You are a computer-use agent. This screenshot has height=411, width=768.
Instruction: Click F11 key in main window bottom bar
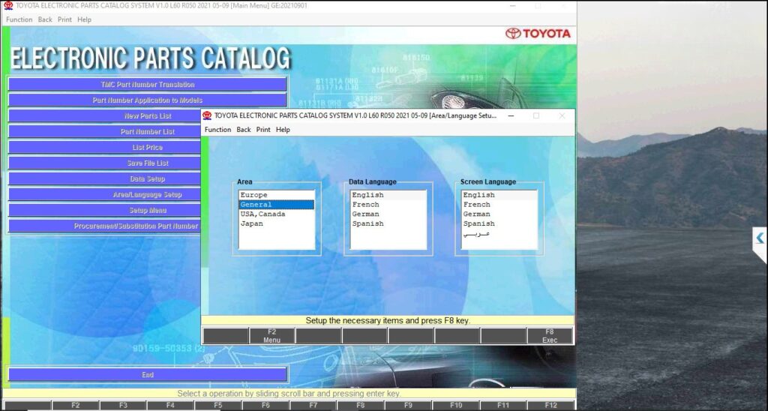click(502, 406)
